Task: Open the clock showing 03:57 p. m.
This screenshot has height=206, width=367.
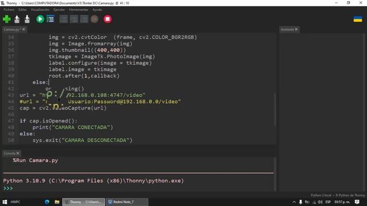Action: coord(342,202)
